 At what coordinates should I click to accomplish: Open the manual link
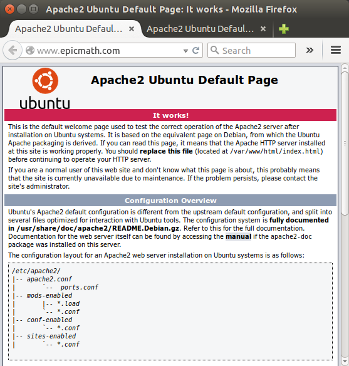pyautogui.click(x=239, y=236)
